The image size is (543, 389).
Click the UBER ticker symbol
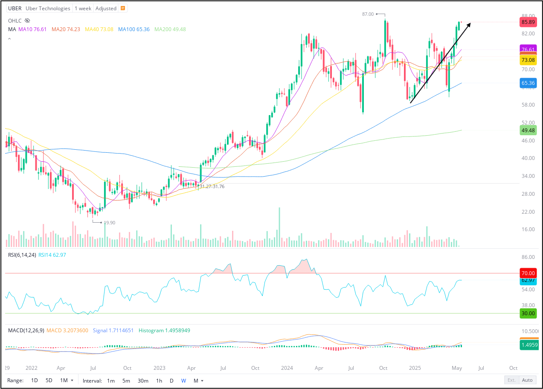pos(15,8)
